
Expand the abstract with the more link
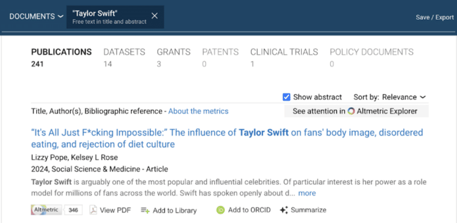click(307, 193)
